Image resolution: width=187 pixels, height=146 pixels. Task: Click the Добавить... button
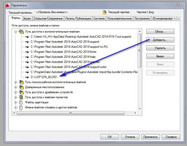coord(160,40)
